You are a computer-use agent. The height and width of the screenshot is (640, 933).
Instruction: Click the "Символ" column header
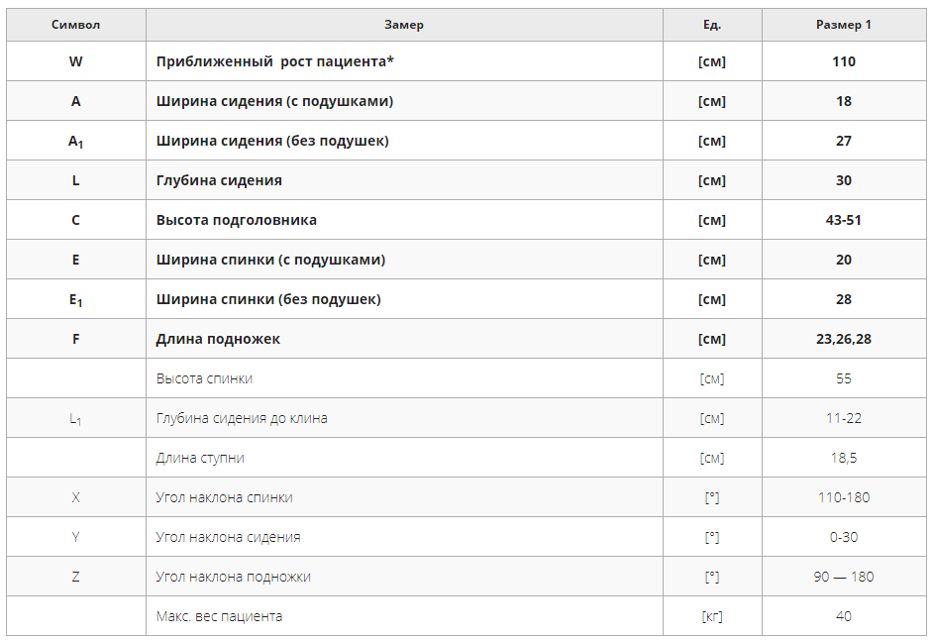[75, 25]
